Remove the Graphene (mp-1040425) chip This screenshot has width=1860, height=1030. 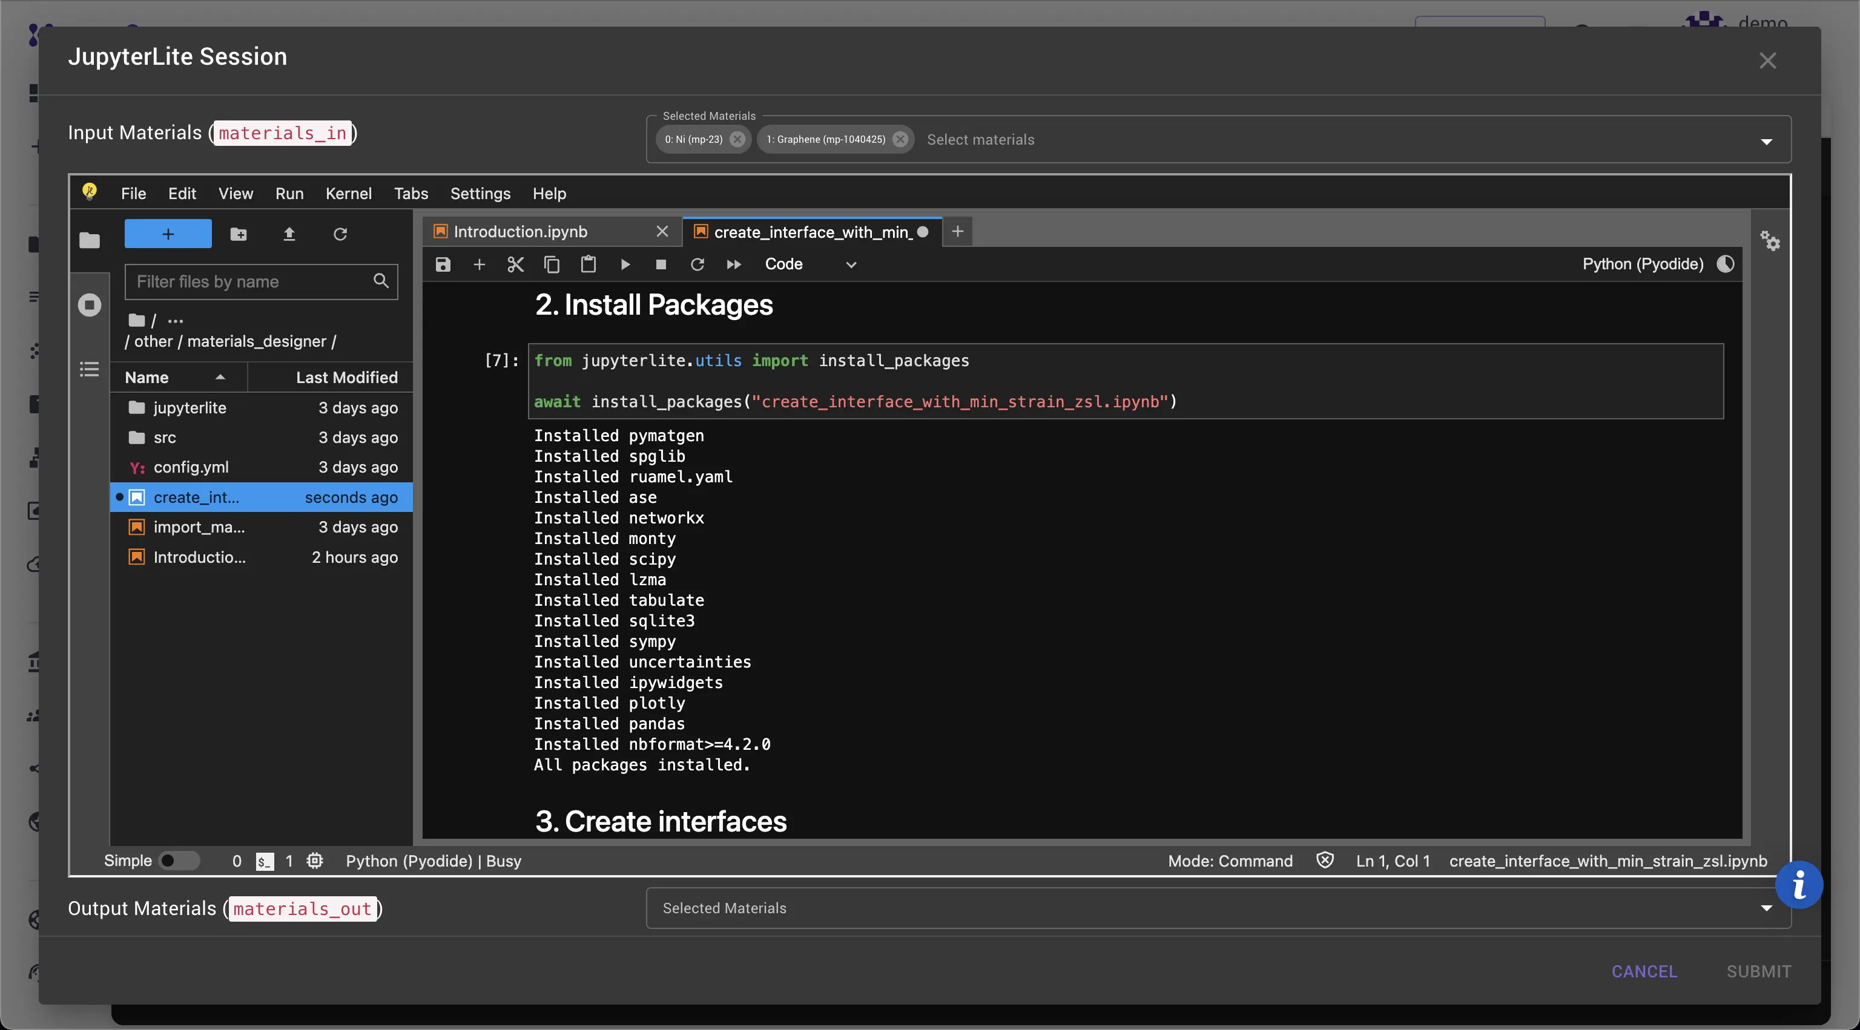pos(900,139)
